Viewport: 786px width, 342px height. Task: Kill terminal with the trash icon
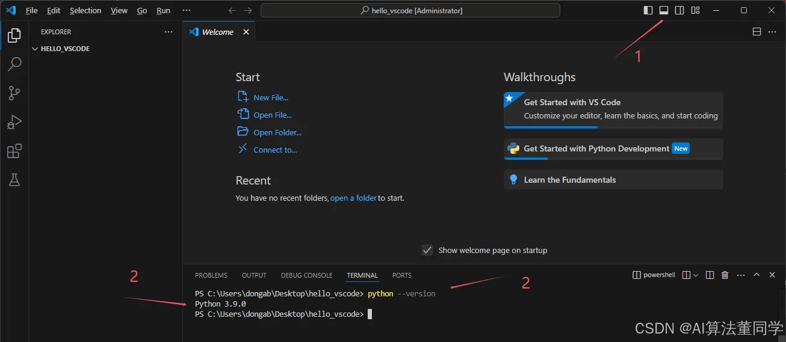(x=725, y=275)
